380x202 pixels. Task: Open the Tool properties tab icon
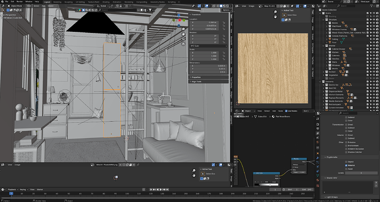pos(318,119)
